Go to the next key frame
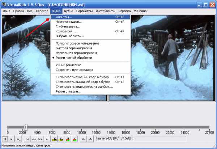 pos(61,139)
